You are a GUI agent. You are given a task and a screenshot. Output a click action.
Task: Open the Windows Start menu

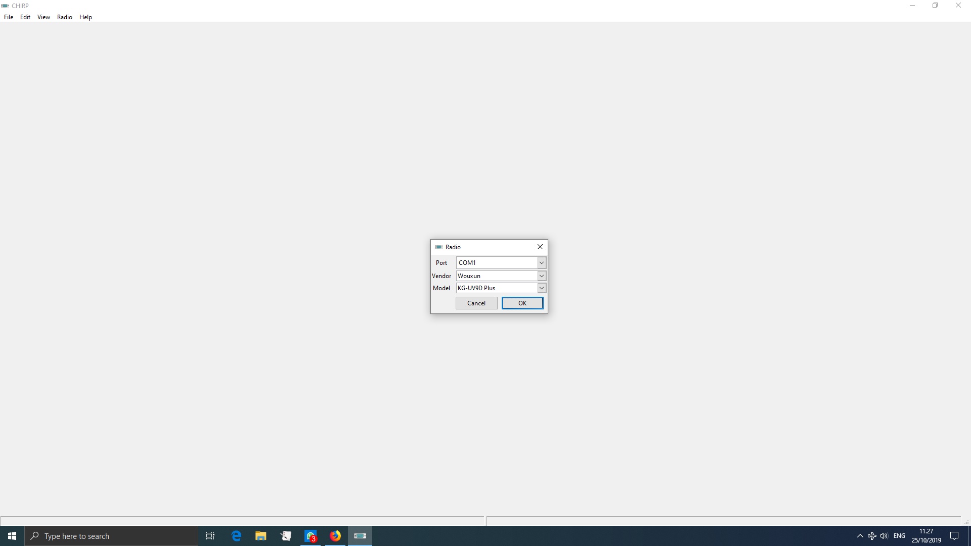pos(12,536)
